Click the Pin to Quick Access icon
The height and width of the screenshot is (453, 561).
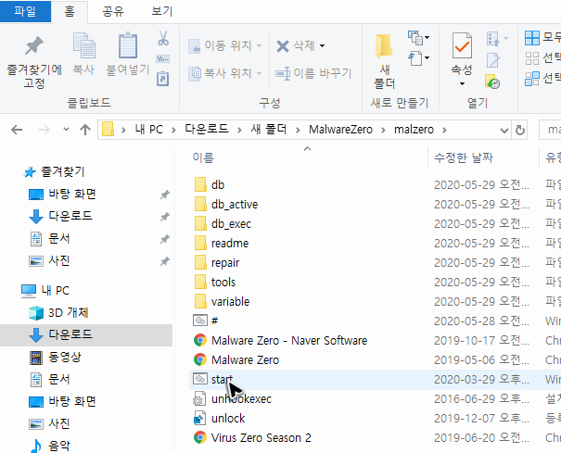[34, 45]
